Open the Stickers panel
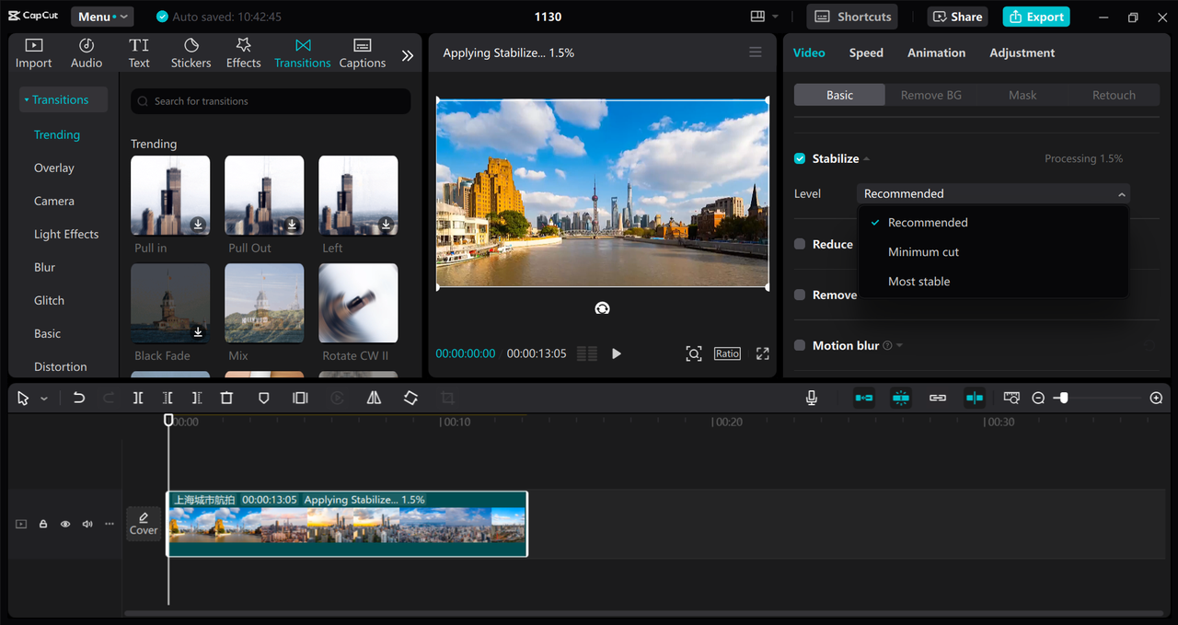This screenshot has height=625, width=1178. (191, 53)
